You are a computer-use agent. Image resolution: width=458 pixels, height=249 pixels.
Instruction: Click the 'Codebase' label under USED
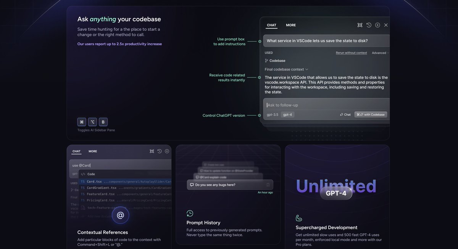pyautogui.click(x=277, y=61)
